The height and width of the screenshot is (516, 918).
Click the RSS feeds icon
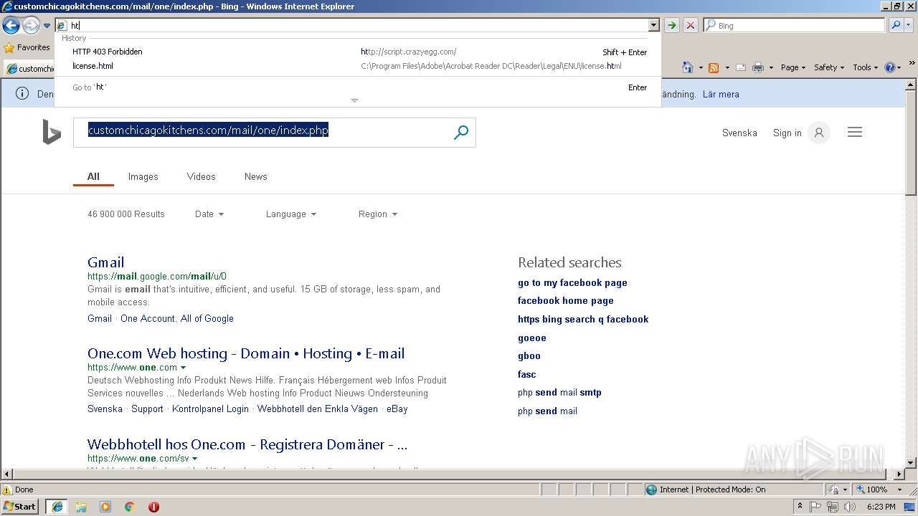pyautogui.click(x=714, y=67)
